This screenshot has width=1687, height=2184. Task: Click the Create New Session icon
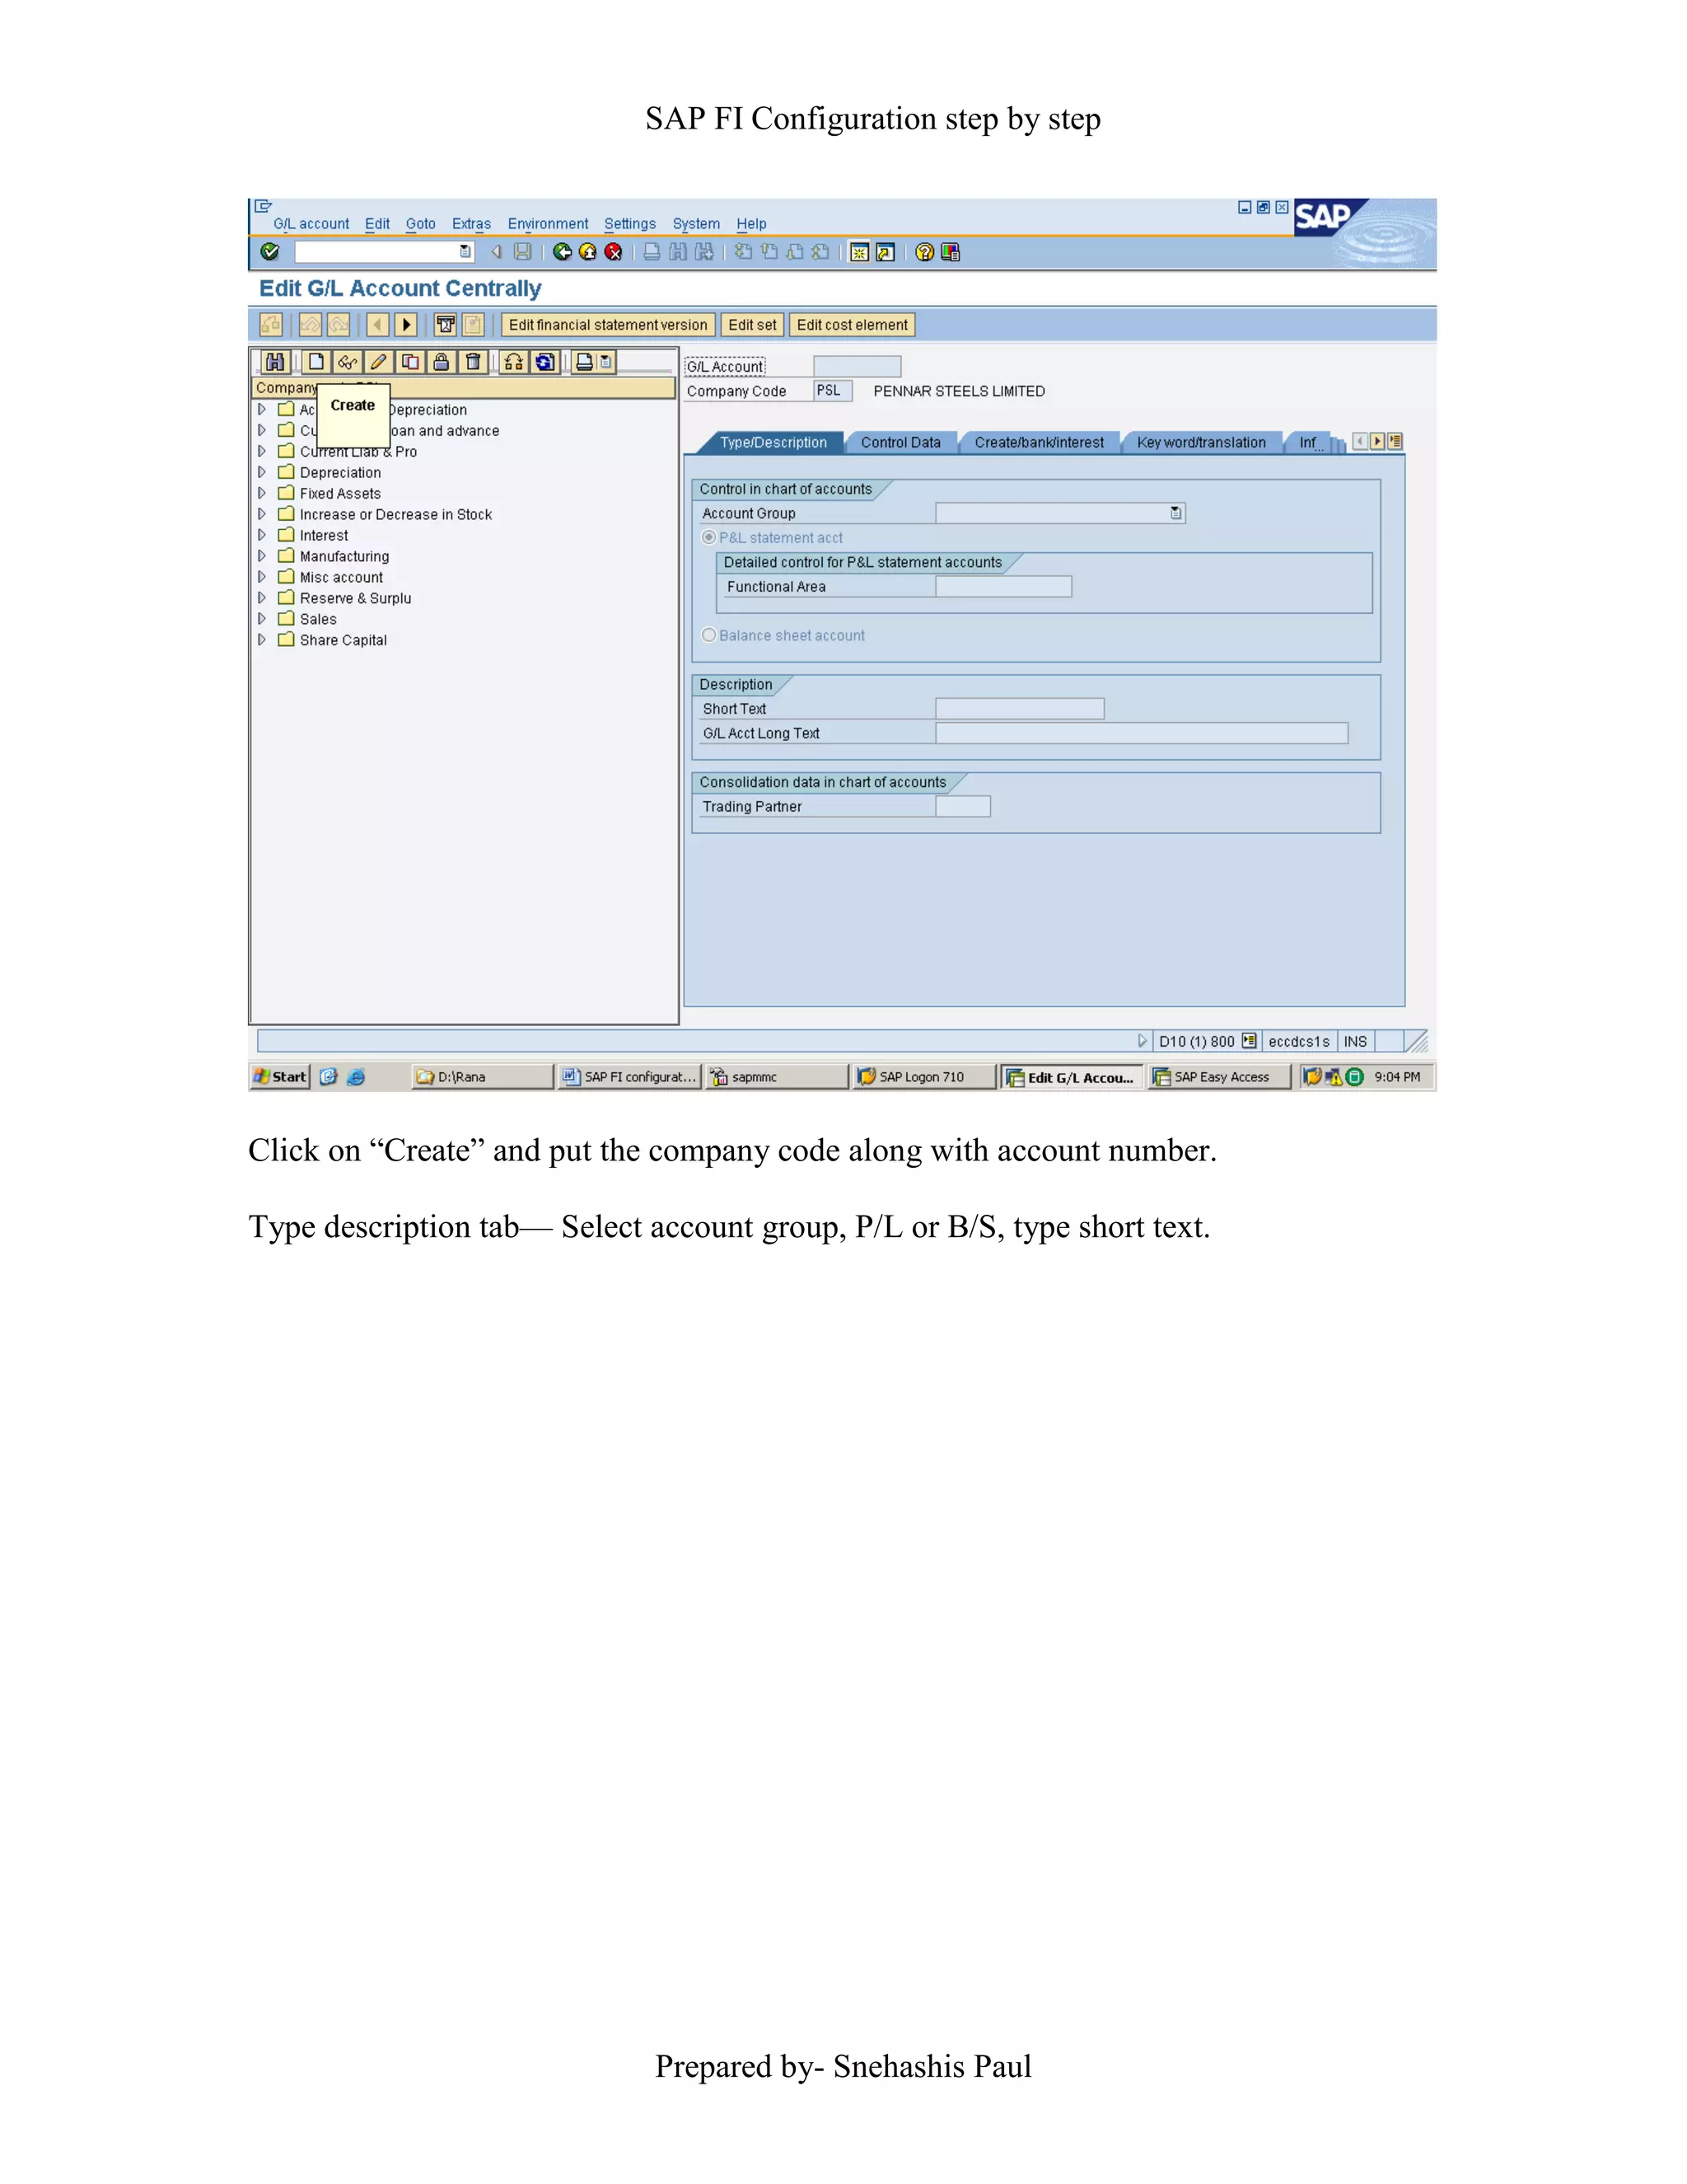pos(859,252)
